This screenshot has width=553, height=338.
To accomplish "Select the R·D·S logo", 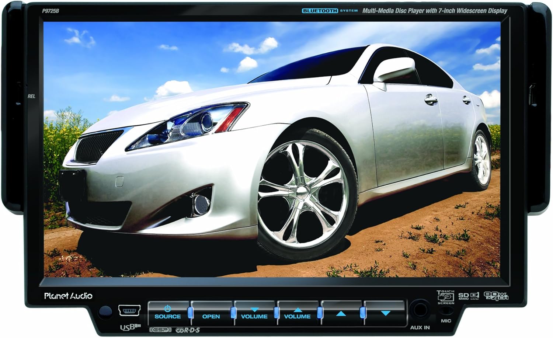I will pyautogui.click(x=188, y=329).
